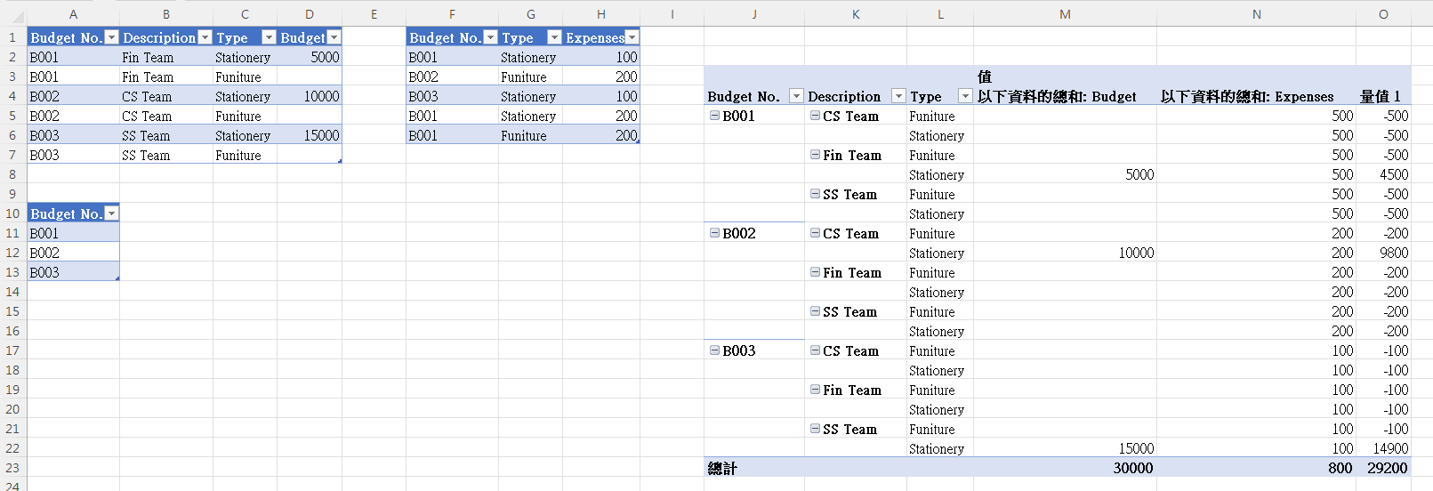Open pivot table Budget No. filter in column J
This screenshot has height=491, width=1433.
796,96
